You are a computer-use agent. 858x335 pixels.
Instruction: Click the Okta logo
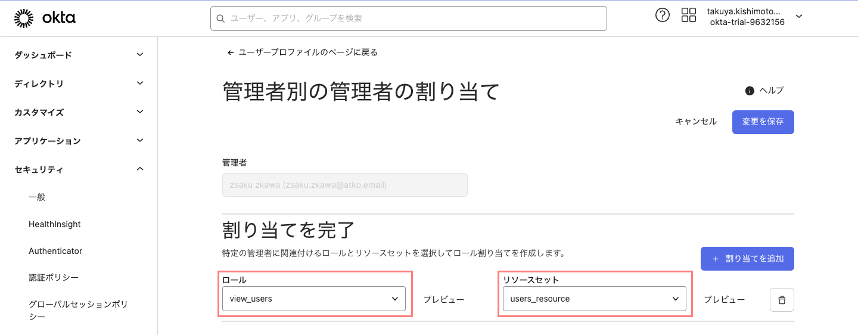45,18
